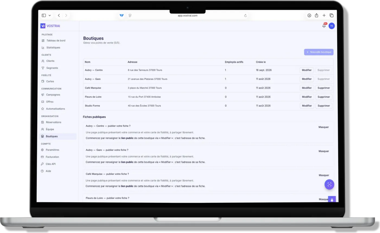Reload the page with the refresh icon
Screen dimensions: 380x233
[x=245, y=15]
